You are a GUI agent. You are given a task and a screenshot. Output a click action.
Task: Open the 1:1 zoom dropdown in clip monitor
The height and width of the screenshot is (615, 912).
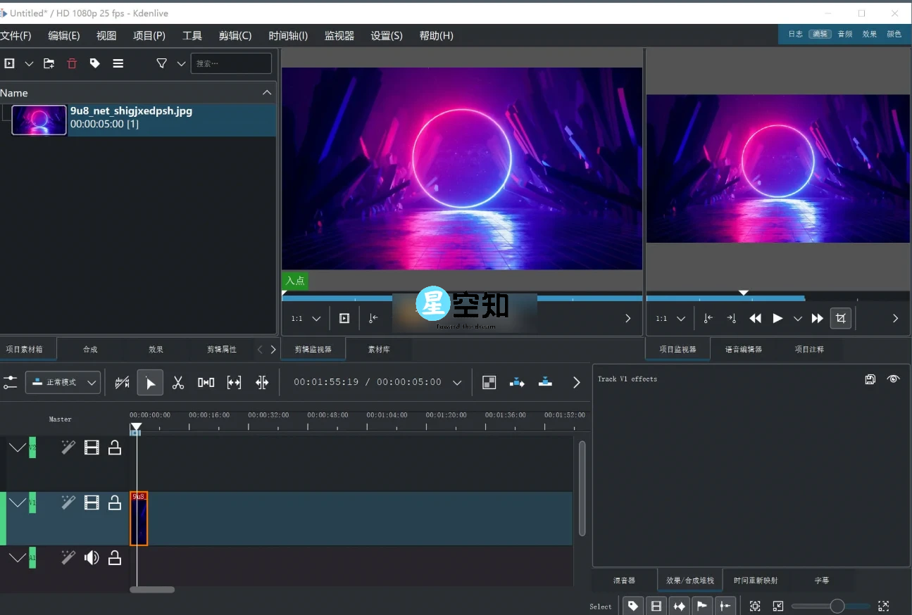tap(304, 318)
